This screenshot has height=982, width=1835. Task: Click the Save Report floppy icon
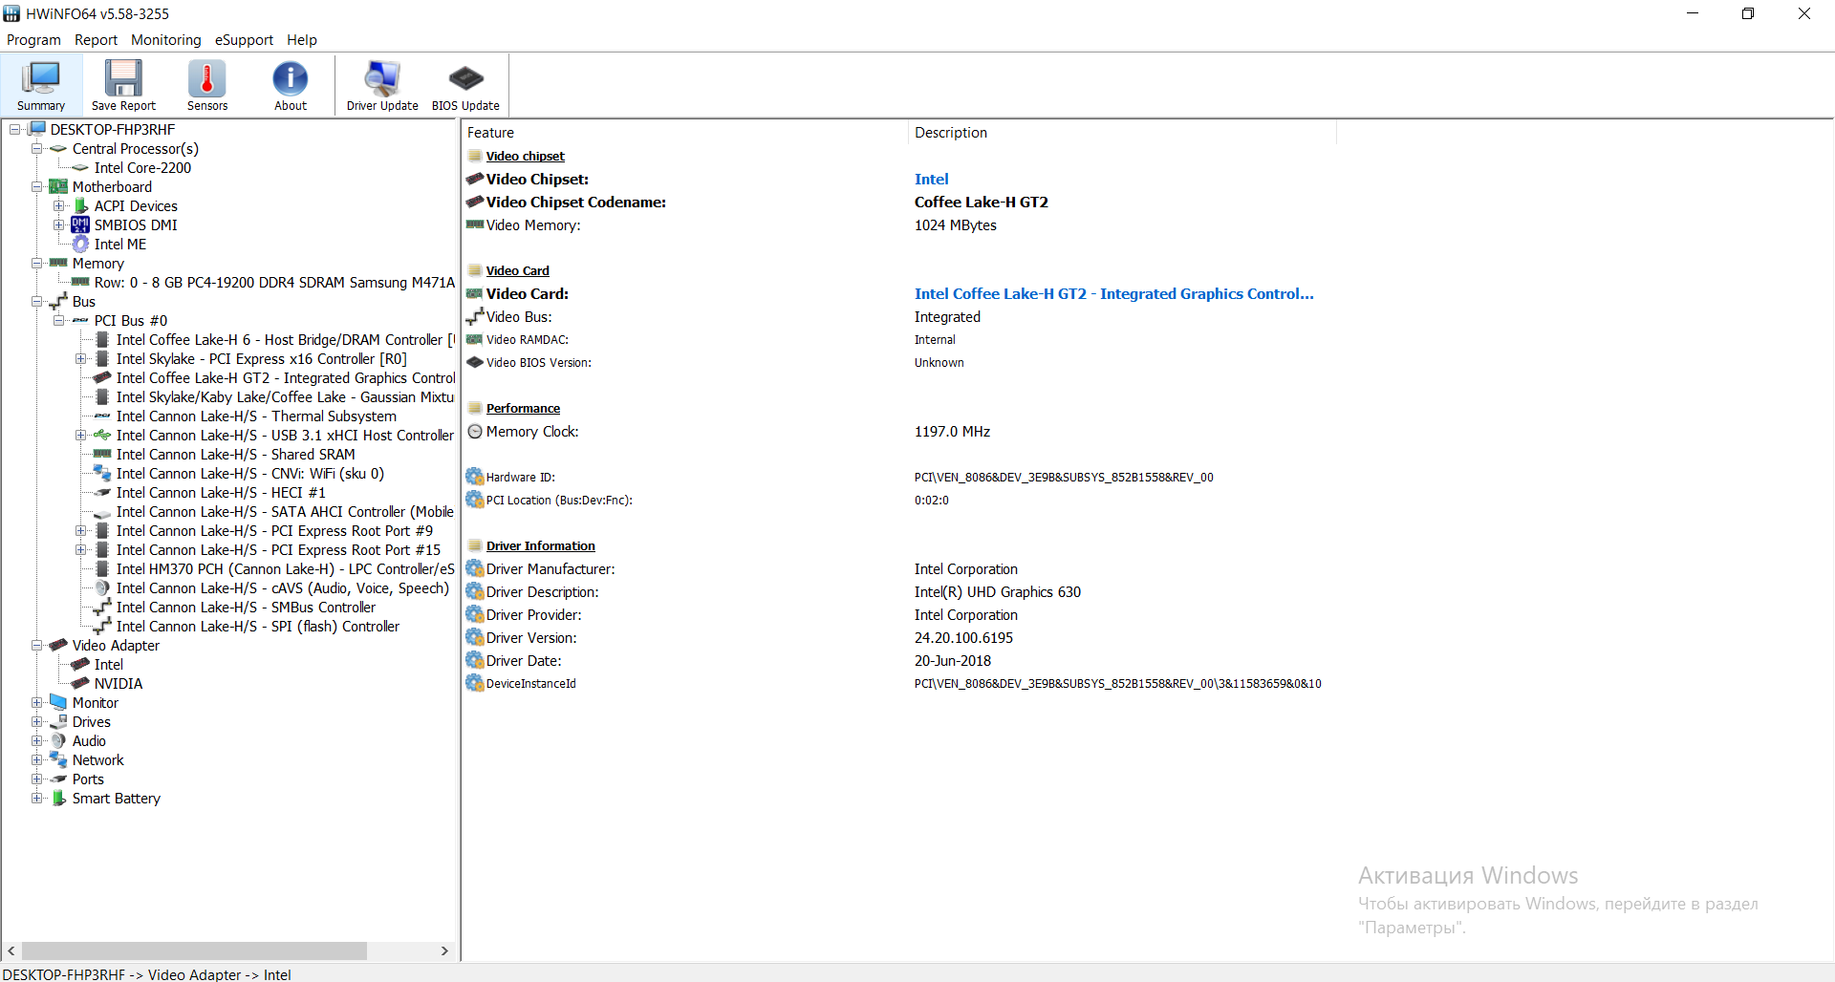click(x=123, y=78)
